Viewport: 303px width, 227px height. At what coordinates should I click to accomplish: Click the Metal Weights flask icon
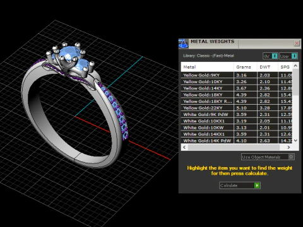pos(183,44)
